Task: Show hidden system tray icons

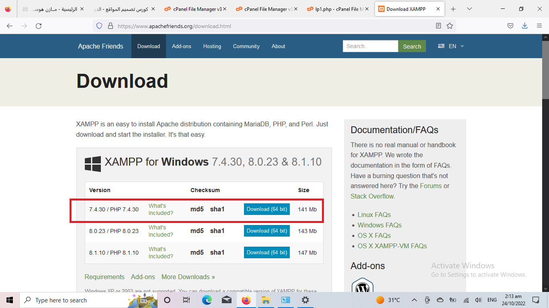Action: (414, 300)
